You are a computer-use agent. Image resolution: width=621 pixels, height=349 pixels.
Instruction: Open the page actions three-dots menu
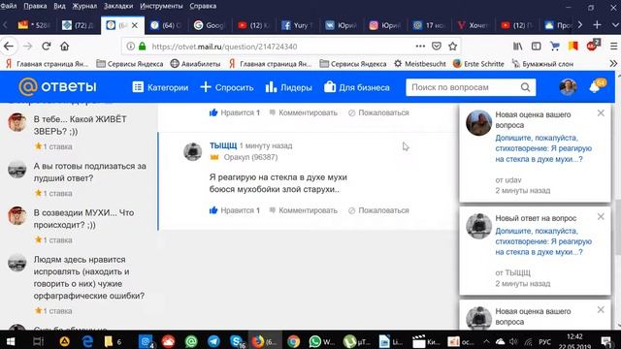click(420, 47)
